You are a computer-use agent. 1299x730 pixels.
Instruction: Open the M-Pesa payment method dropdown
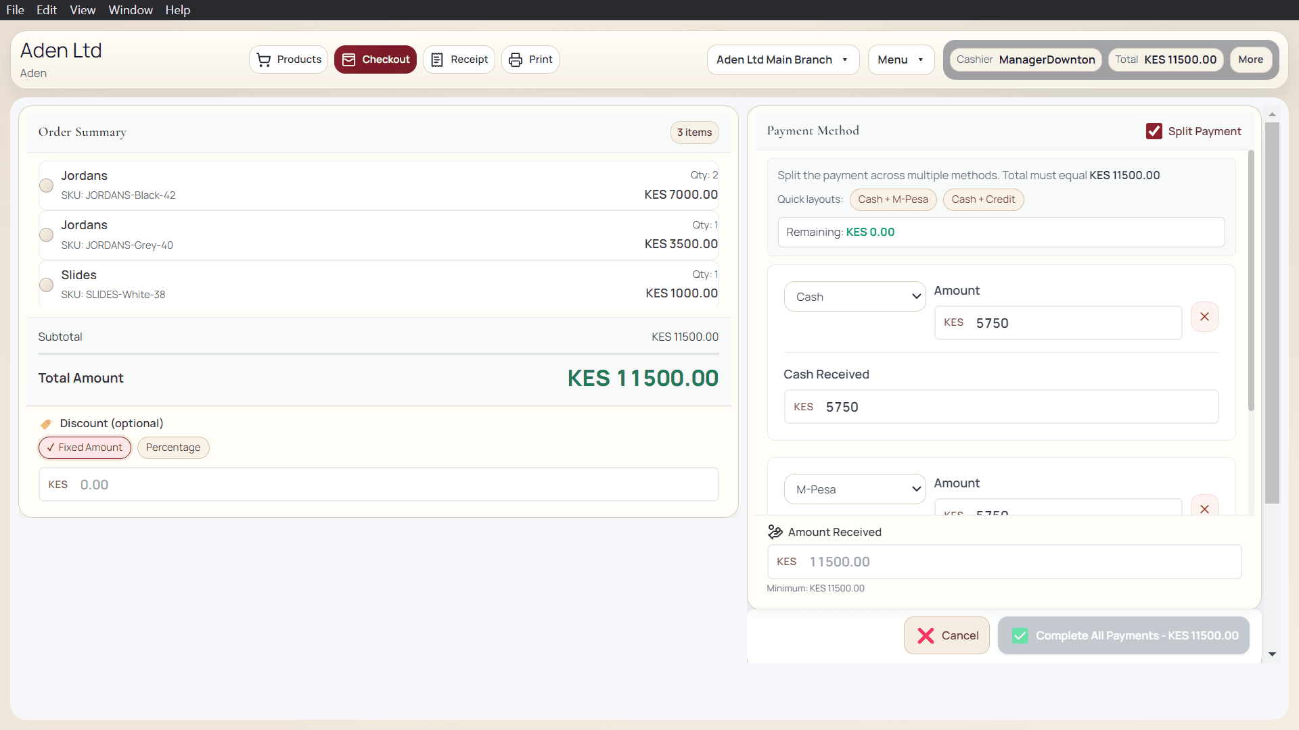click(855, 489)
